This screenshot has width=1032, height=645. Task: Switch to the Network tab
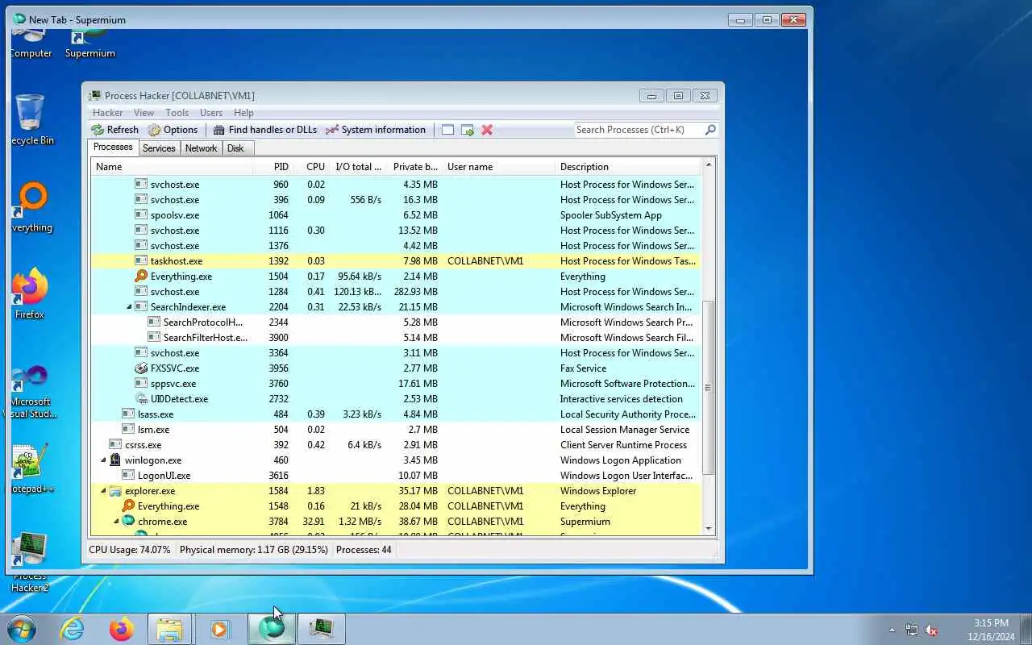pos(201,148)
